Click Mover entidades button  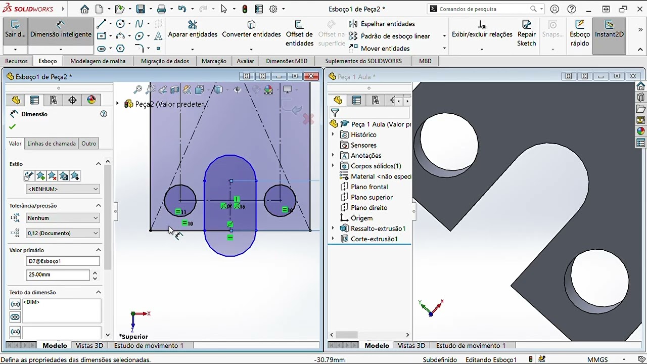click(x=385, y=49)
